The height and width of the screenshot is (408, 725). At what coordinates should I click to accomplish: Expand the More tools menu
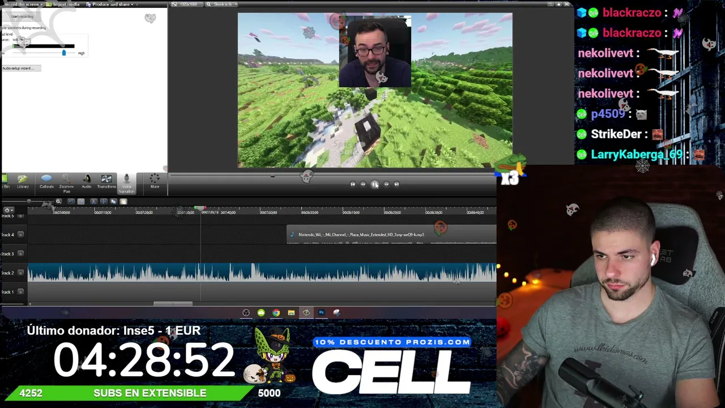(155, 182)
